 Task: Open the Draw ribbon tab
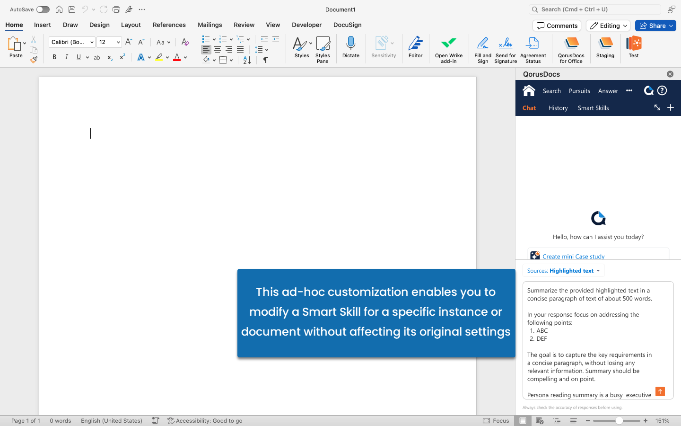click(70, 25)
